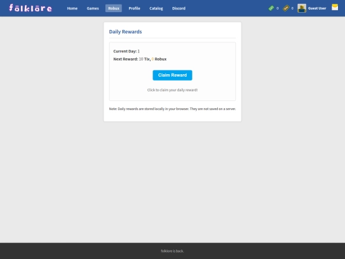Click 'Click to claim your daily reward!' text
345x259 pixels.
coord(172,90)
